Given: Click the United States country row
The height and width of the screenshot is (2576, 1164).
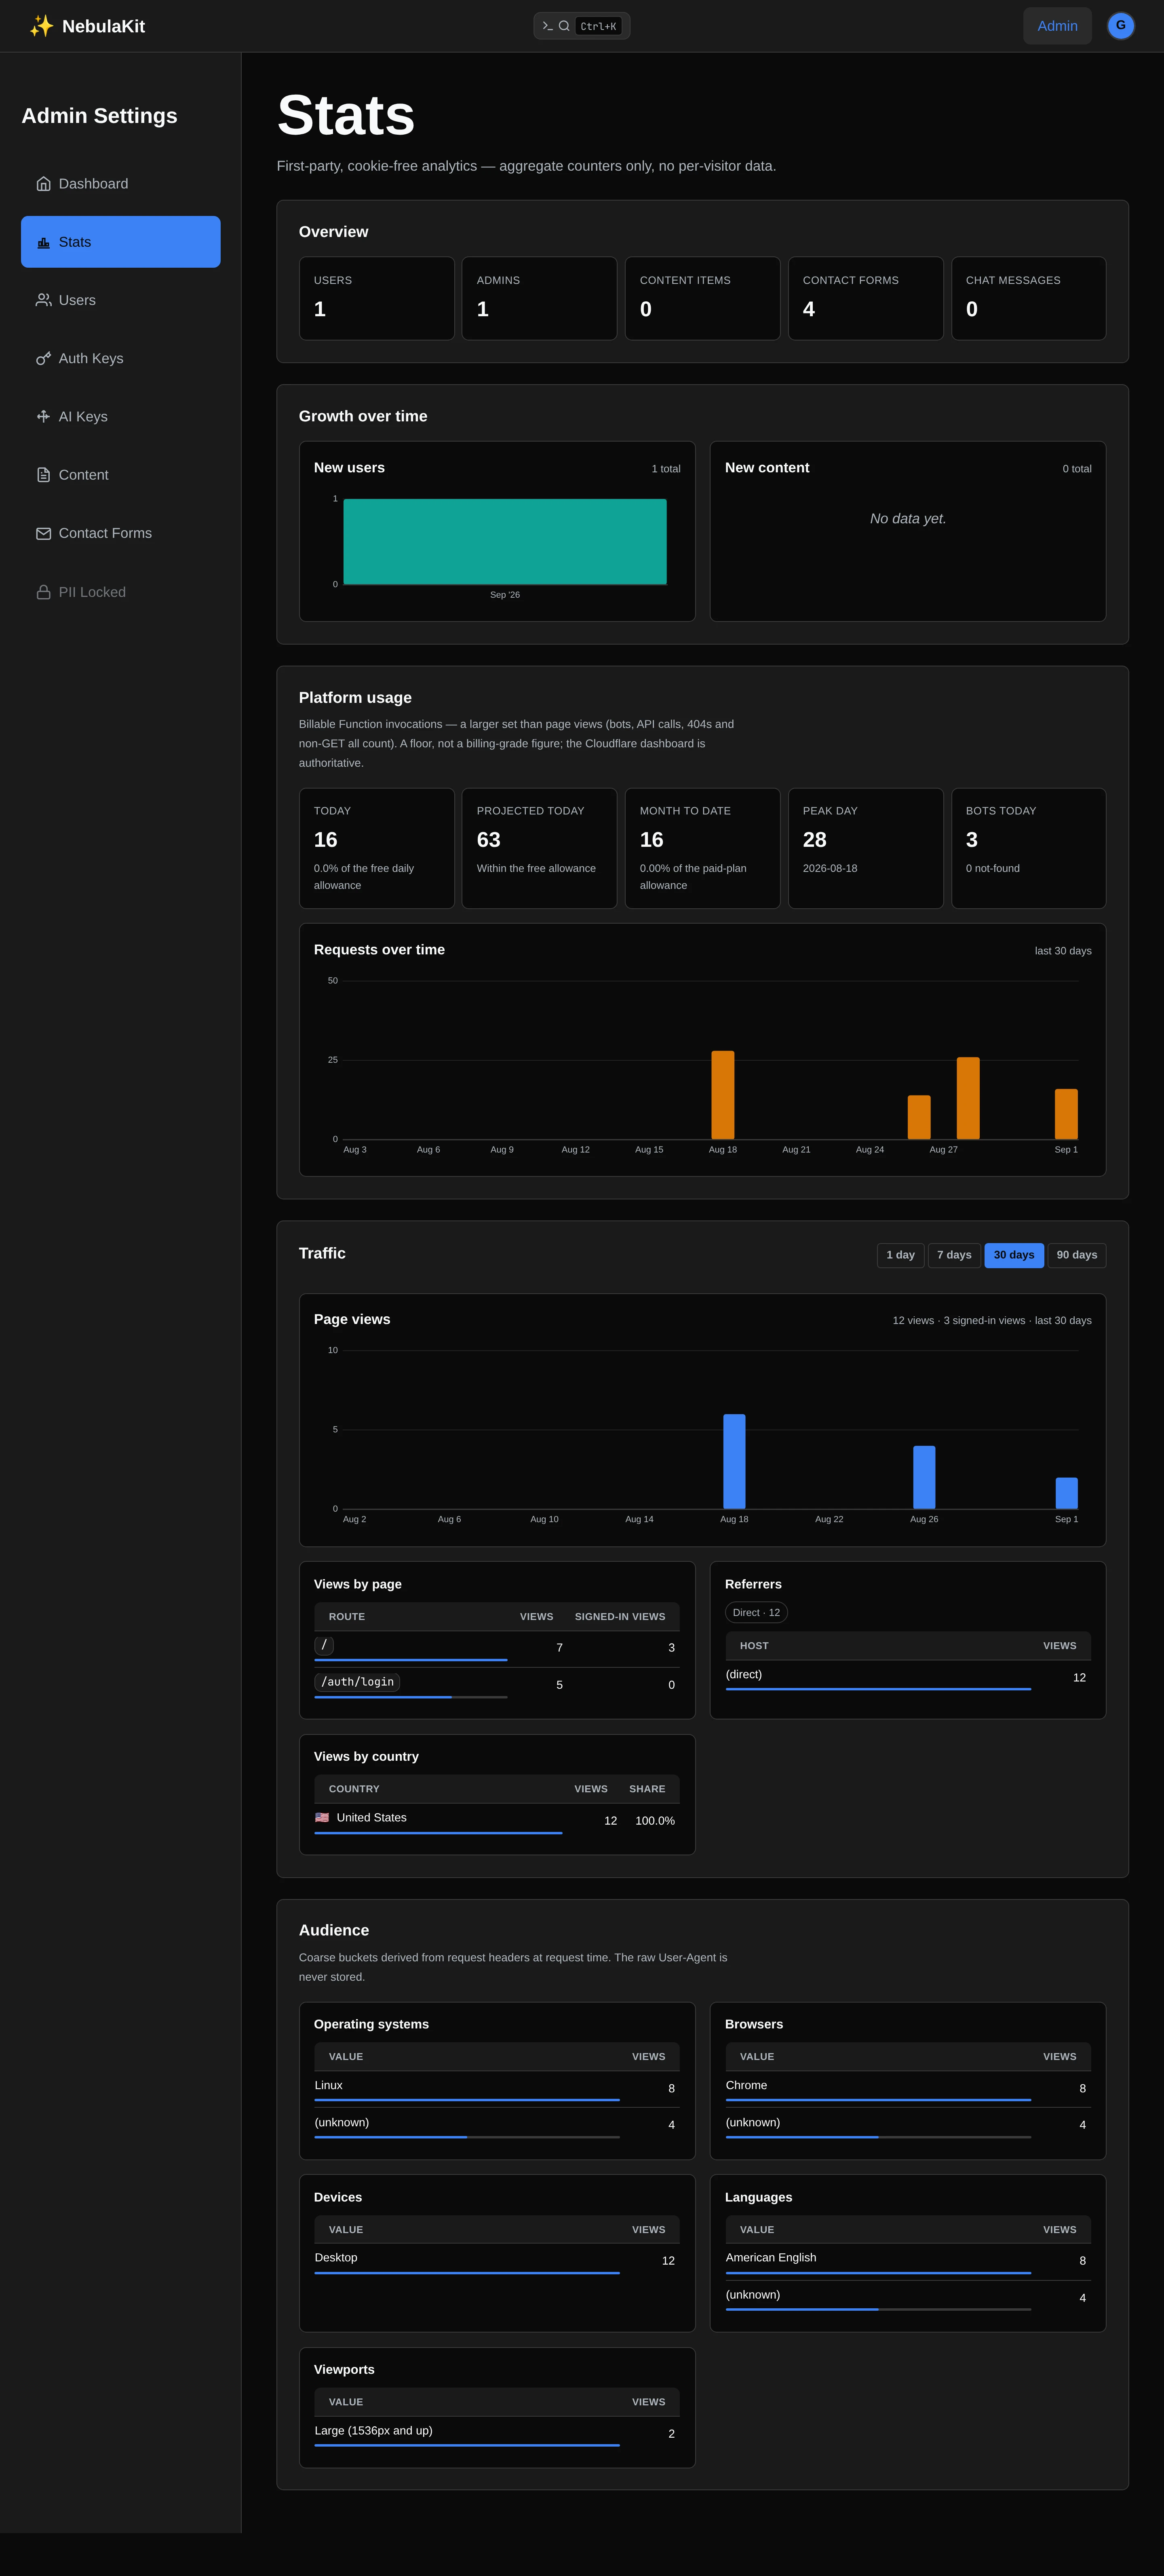Looking at the screenshot, I should 497,1821.
